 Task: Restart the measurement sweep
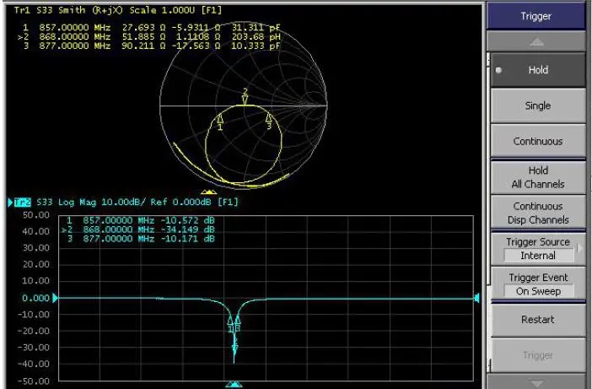[538, 320]
